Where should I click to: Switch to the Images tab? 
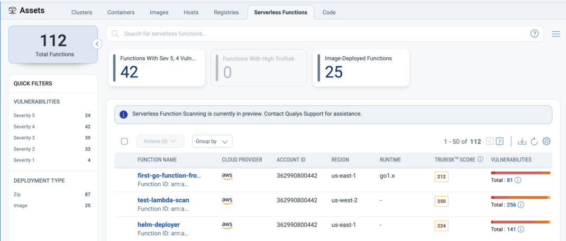pos(159,12)
